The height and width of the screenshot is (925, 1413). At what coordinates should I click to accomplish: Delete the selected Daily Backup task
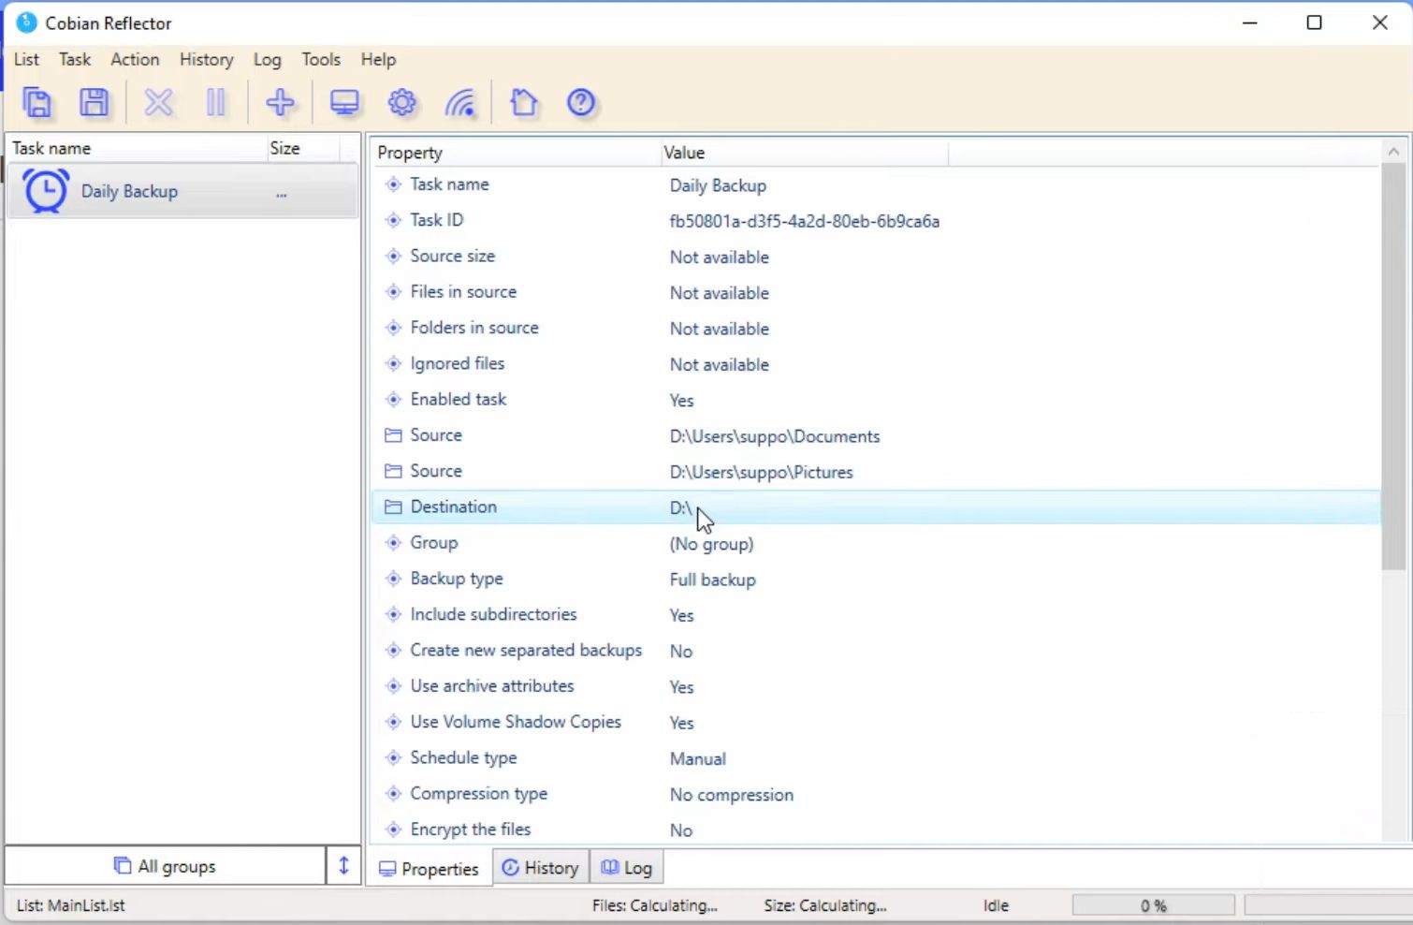pyautogui.click(x=158, y=102)
